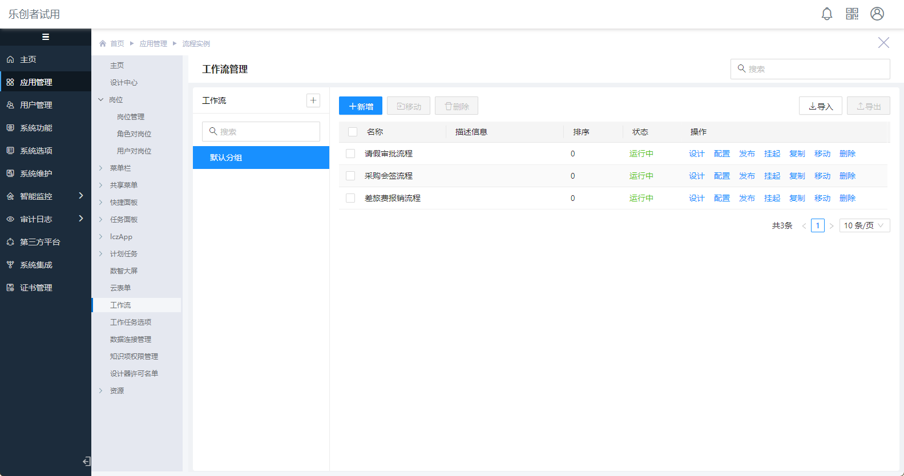Image resolution: width=904 pixels, height=476 pixels.
Task: Open the notifications bell icon
Action: pyautogui.click(x=826, y=14)
